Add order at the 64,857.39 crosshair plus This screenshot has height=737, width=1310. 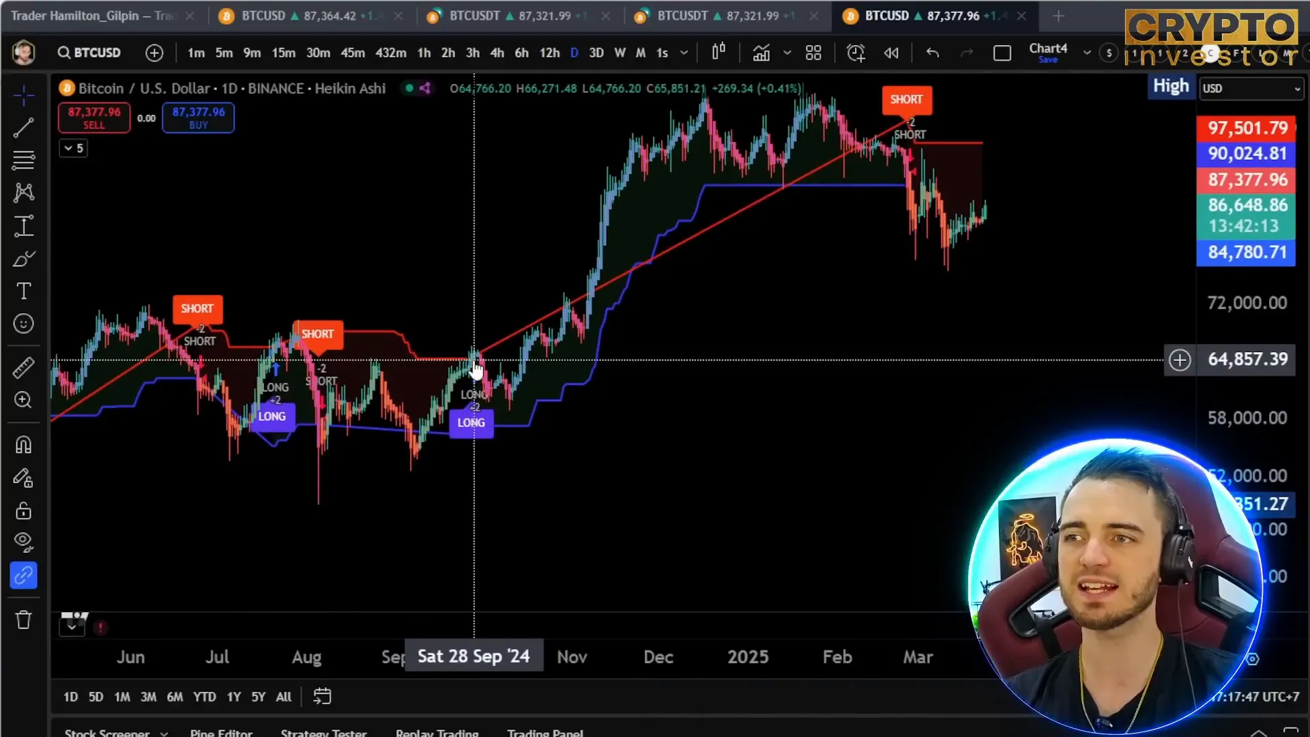tap(1180, 360)
